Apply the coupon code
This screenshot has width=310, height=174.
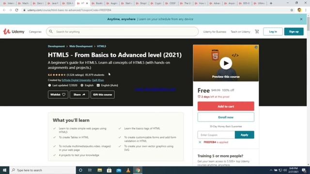pos(244,135)
